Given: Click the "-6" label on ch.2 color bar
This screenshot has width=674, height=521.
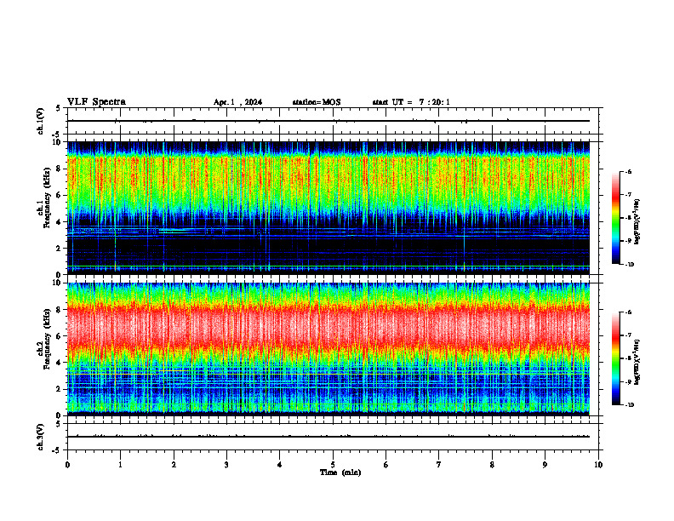Looking at the screenshot, I should [629, 312].
